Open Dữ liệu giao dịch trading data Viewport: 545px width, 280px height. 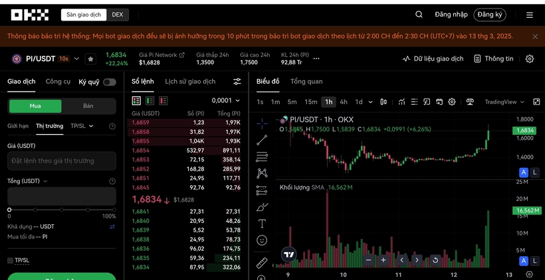(x=433, y=58)
